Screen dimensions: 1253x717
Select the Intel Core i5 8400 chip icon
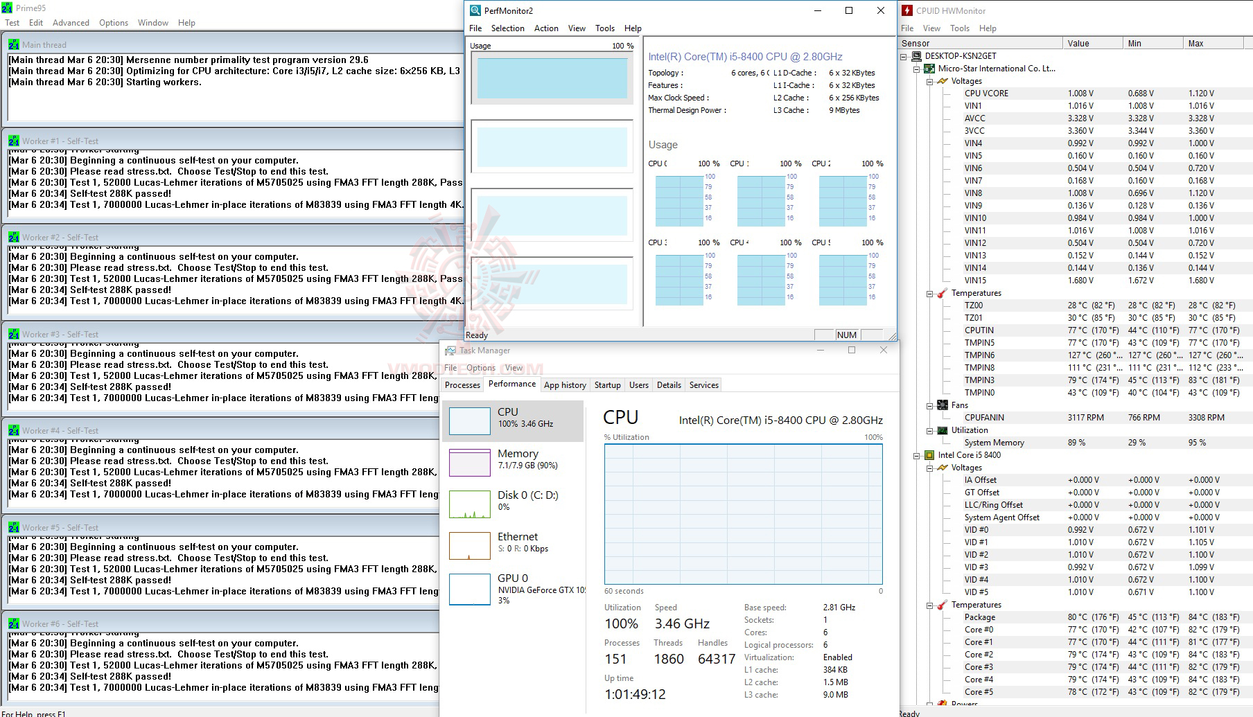click(x=929, y=455)
